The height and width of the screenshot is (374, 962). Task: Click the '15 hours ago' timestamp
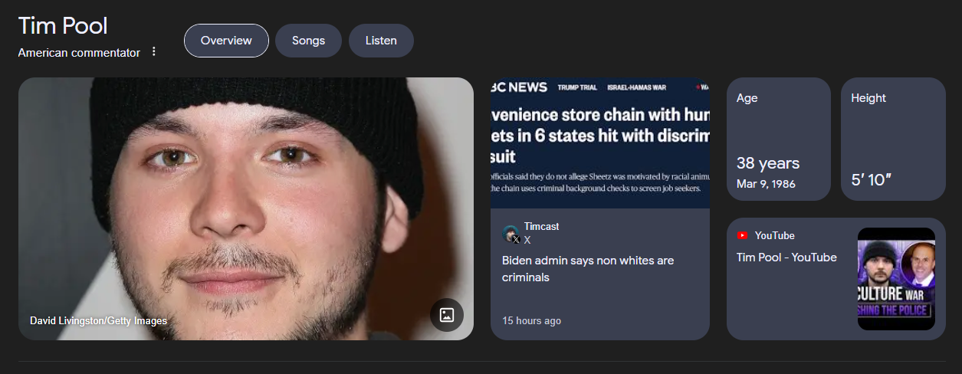pos(531,320)
